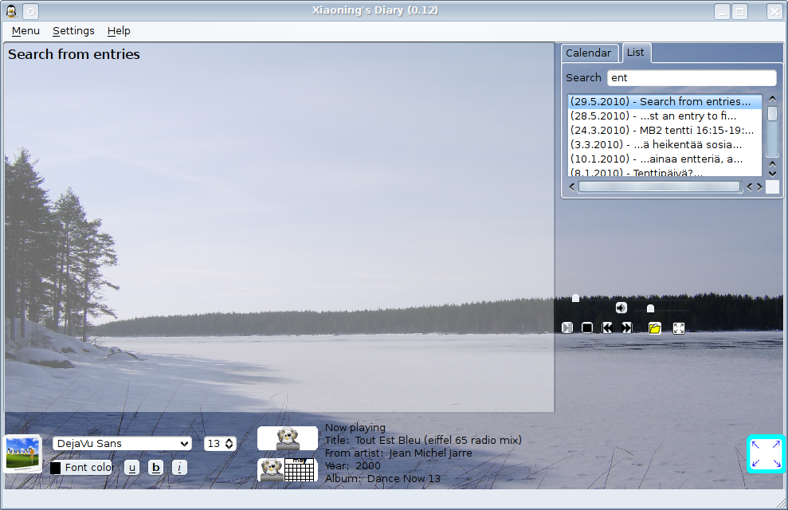The image size is (788, 510).
Task: Click the font size stepper showing 13
Action: point(220,444)
